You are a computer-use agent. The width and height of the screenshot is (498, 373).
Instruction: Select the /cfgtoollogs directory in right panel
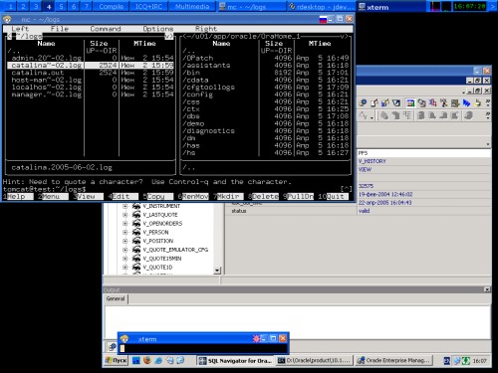pyautogui.click(x=208, y=88)
